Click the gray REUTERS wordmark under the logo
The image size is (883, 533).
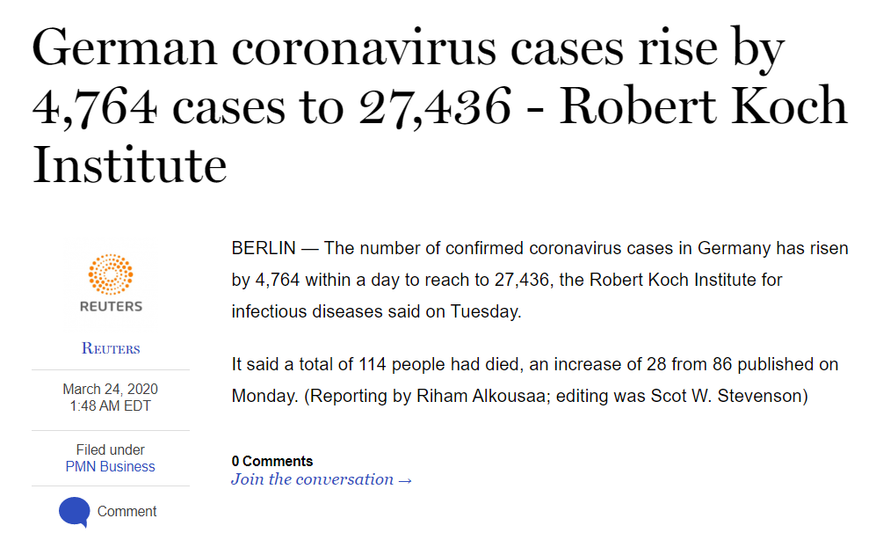coord(111,306)
